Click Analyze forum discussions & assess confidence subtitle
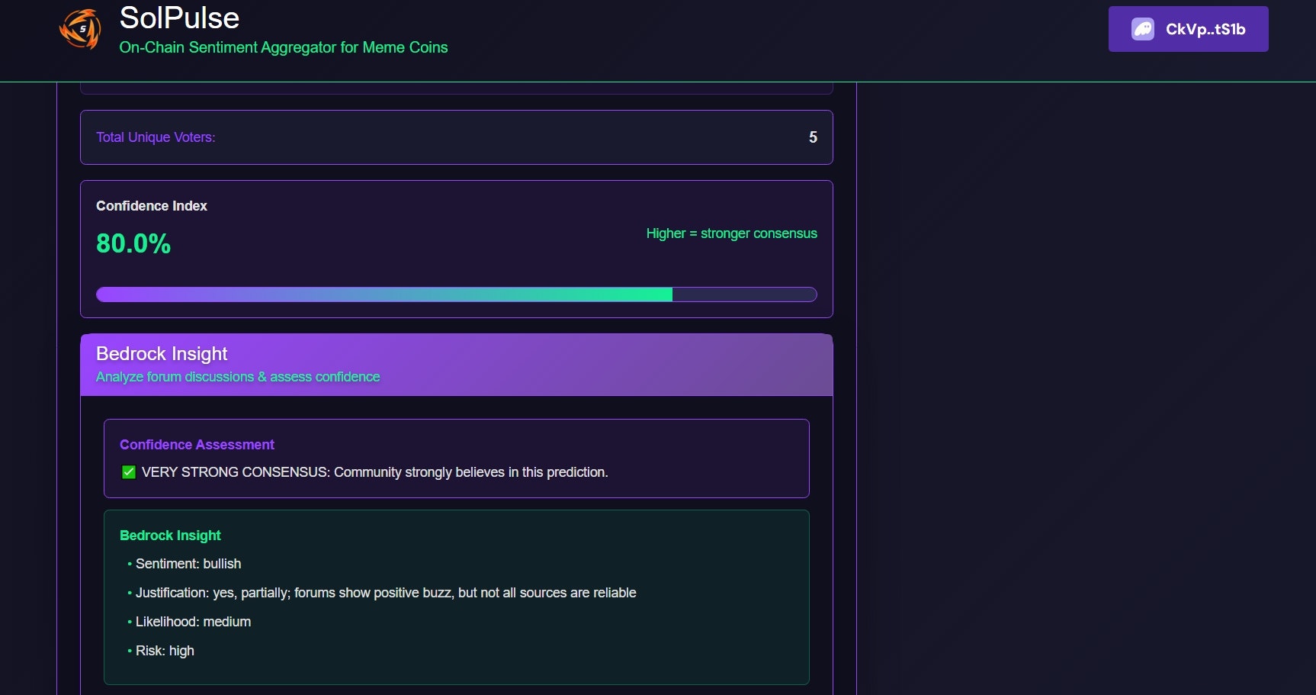Screen dimensions: 1316x695 (238, 377)
